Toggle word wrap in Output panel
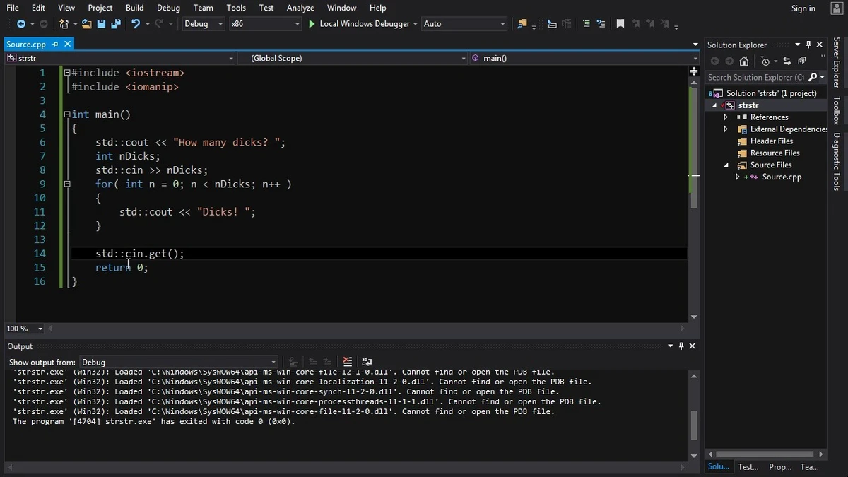The image size is (848, 477). [x=367, y=362]
